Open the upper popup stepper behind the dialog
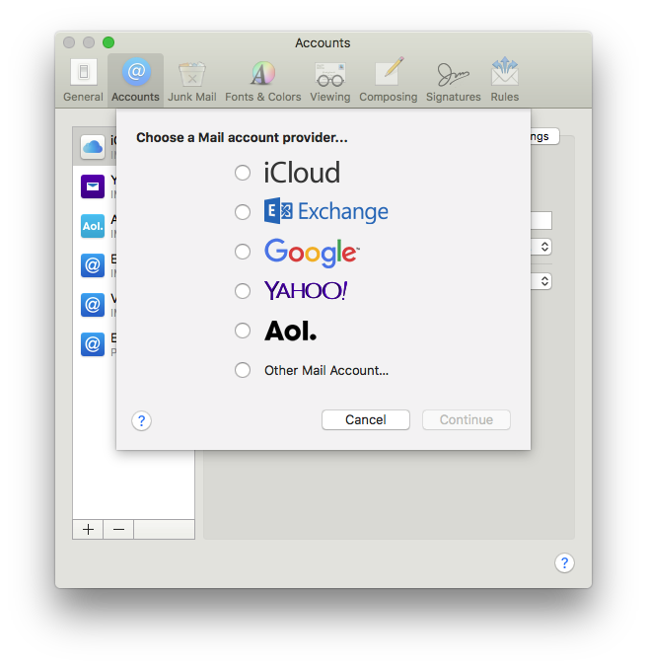 pos(541,247)
